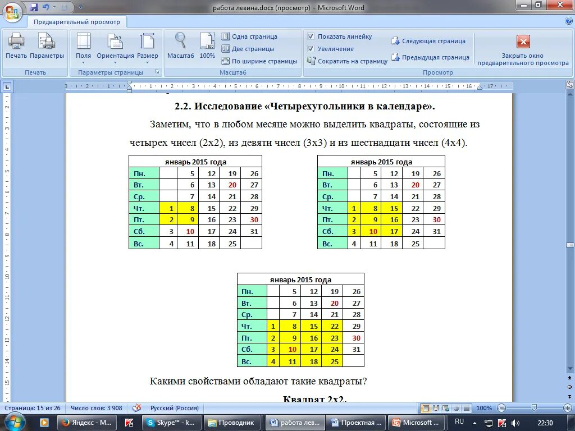This screenshot has height=431, width=575.
Task: Fit По ширине страницы
Action: point(259,61)
